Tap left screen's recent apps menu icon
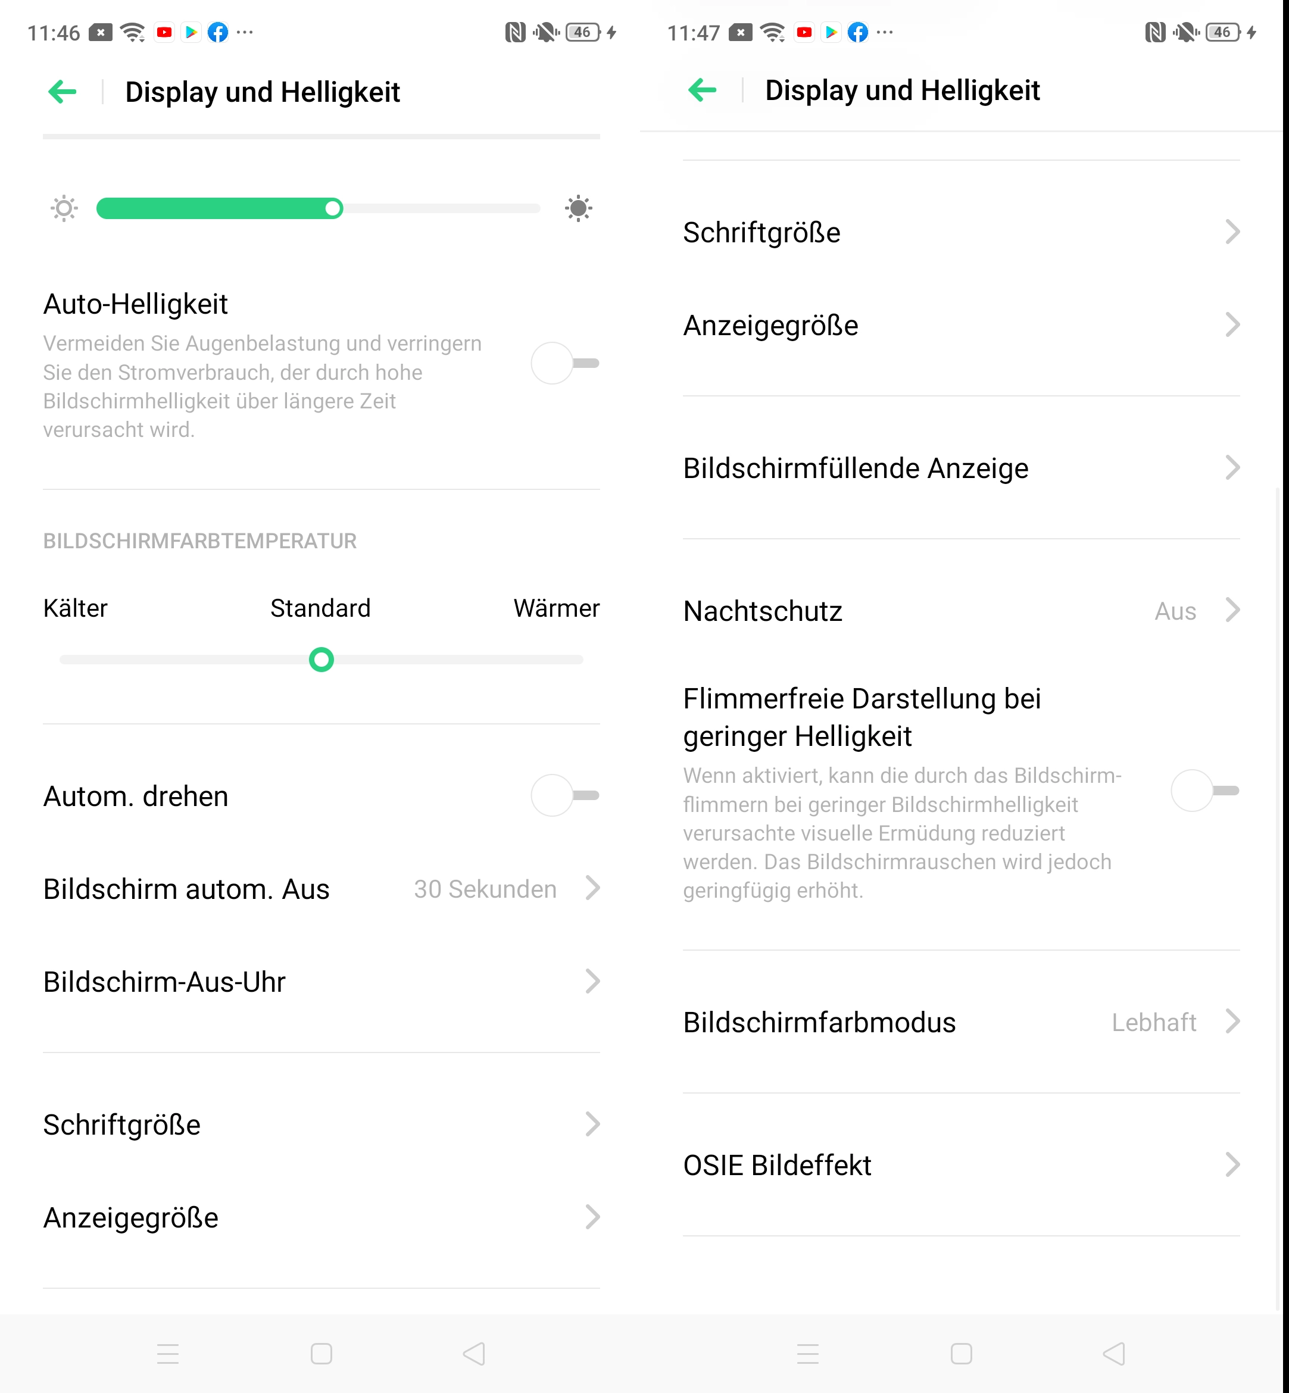The image size is (1289, 1393). (x=168, y=1354)
